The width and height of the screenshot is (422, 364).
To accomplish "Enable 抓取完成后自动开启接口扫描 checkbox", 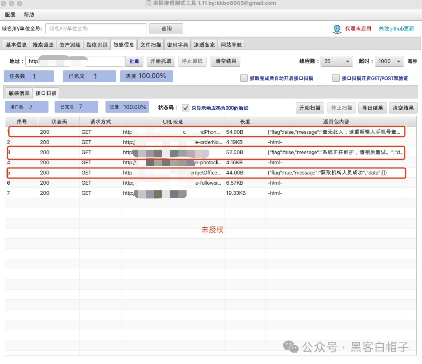I will (244, 78).
